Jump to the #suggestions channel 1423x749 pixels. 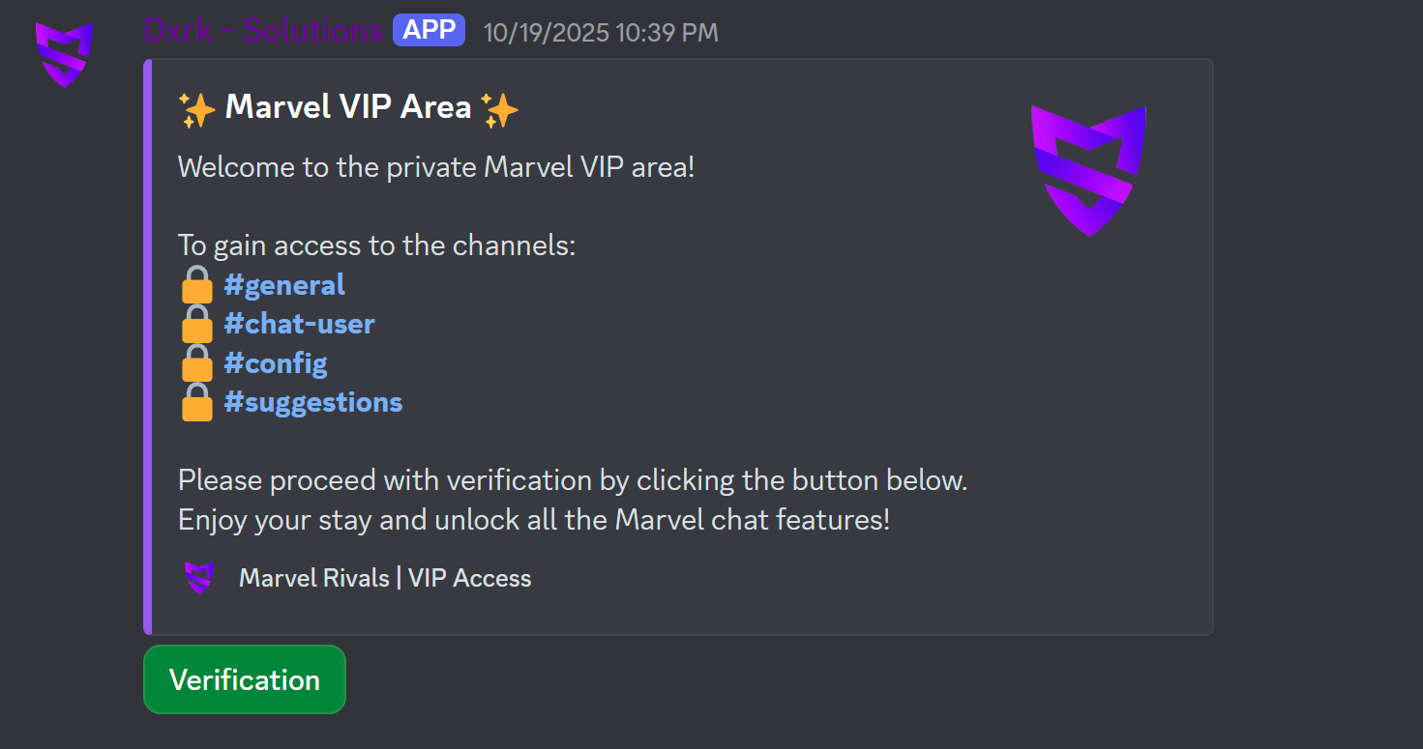pos(312,402)
